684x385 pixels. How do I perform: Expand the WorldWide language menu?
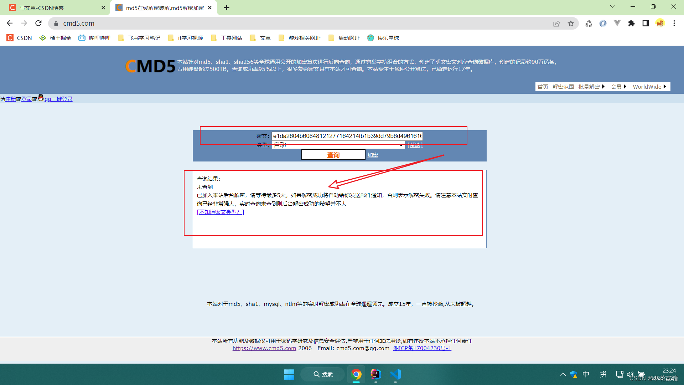(x=649, y=87)
